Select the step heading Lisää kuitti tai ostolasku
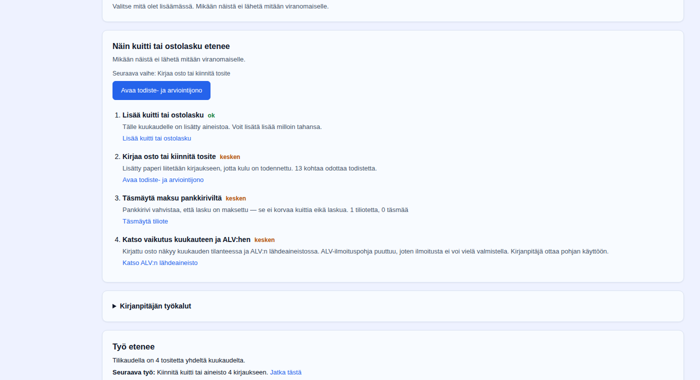The width and height of the screenshot is (700, 380). pos(163,115)
